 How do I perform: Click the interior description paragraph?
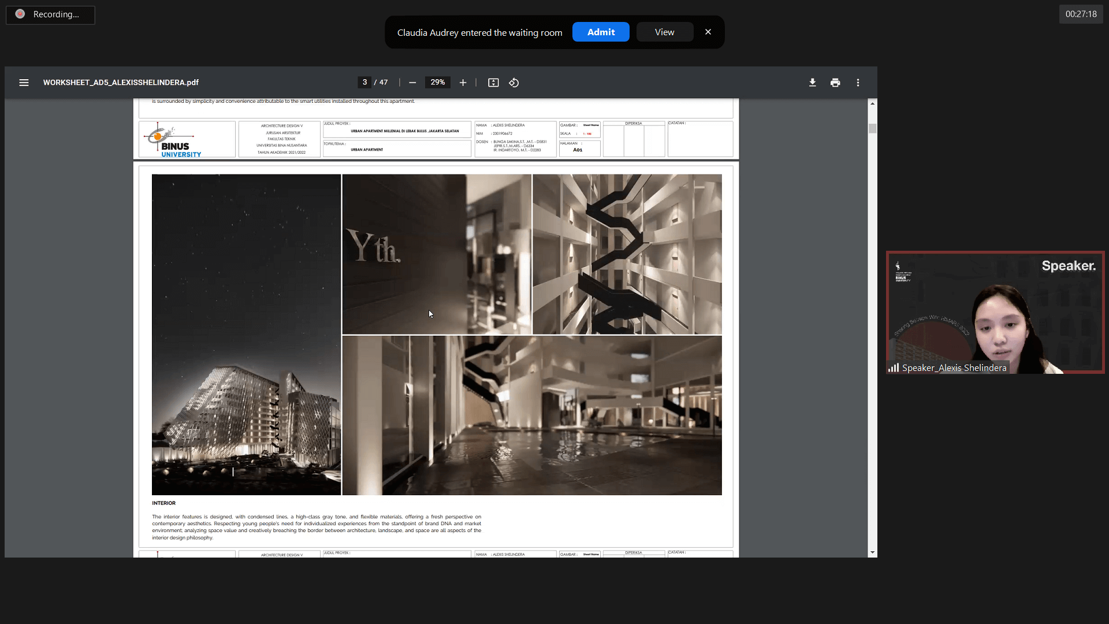click(317, 527)
